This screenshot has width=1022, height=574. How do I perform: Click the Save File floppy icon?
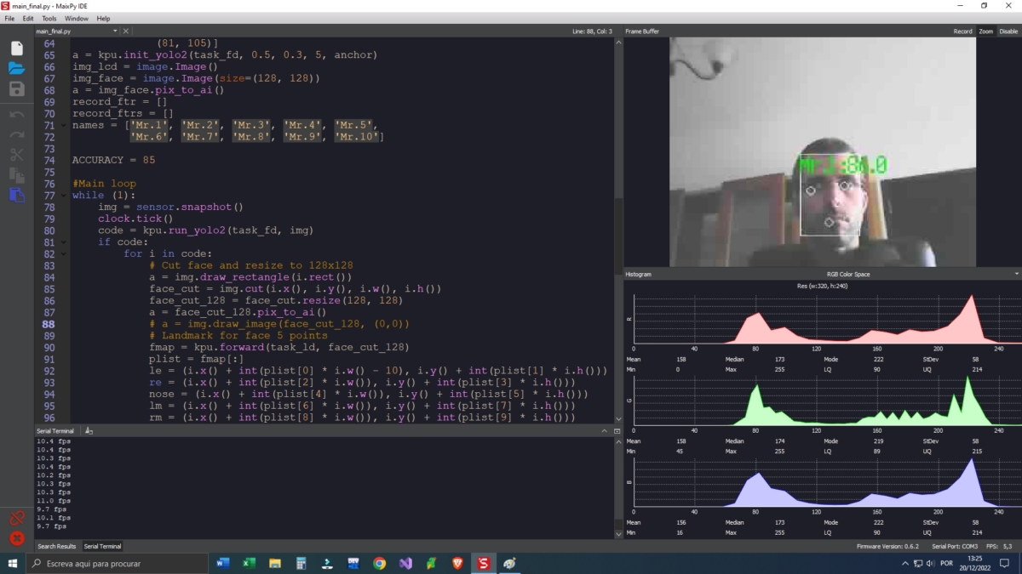tap(17, 89)
